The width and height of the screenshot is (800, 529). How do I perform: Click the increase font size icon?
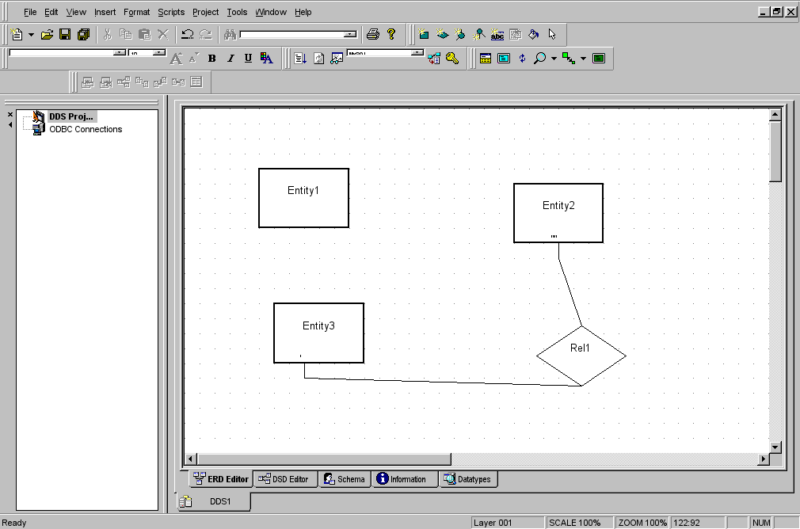coord(176,59)
